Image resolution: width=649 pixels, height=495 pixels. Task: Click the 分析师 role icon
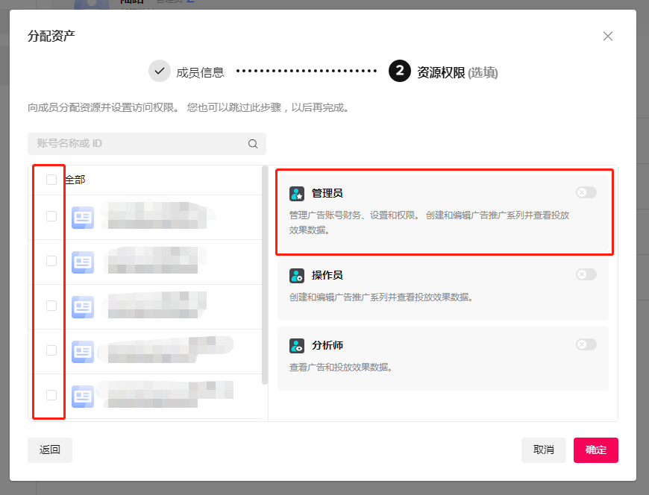pos(297,346)
